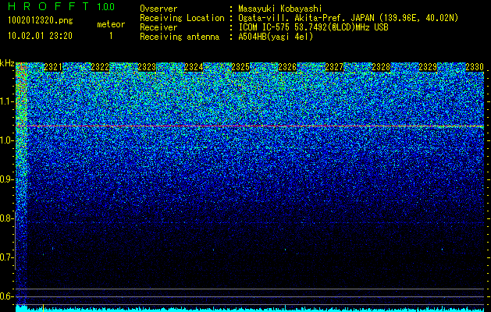Click the 2322 time marker

point(100,67)
